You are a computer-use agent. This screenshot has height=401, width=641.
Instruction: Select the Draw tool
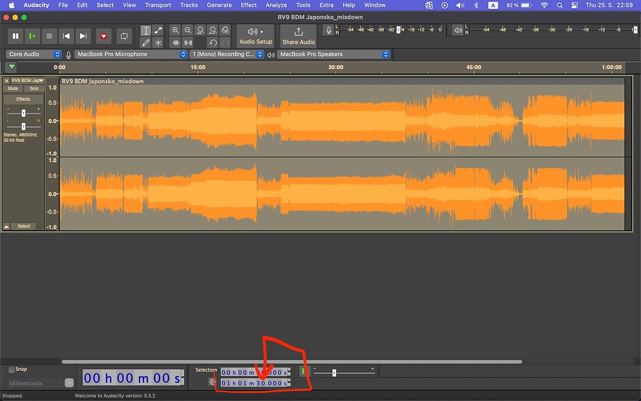[145, 42]
